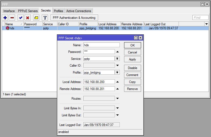Click the Password input field

click(x=99, y=52)
